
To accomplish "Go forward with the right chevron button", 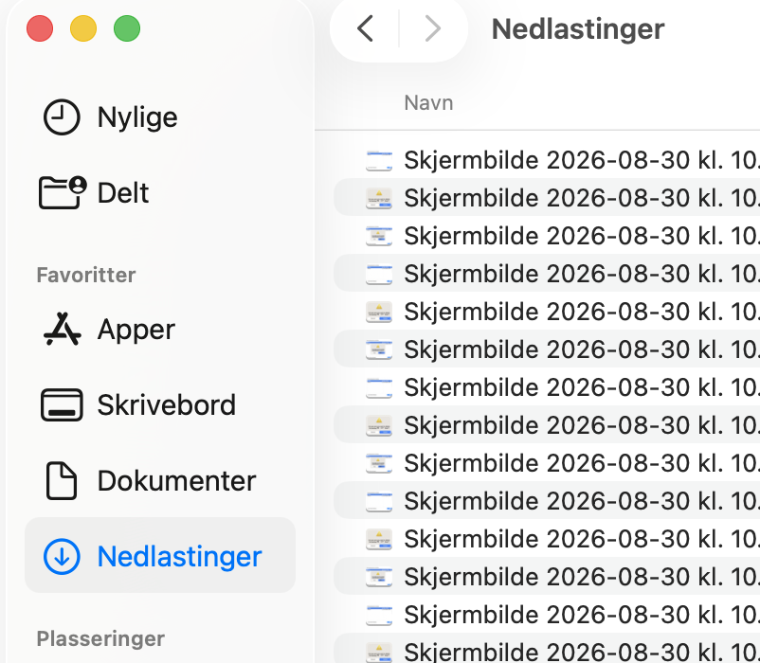I will tap(432, 28).
